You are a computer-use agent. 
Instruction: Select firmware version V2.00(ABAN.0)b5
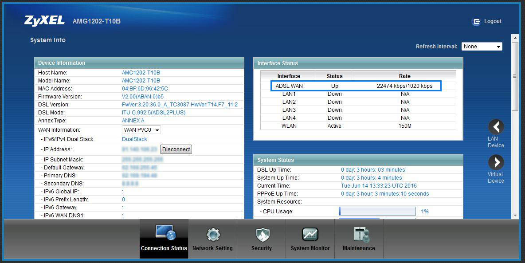click(x=143, y=97)
